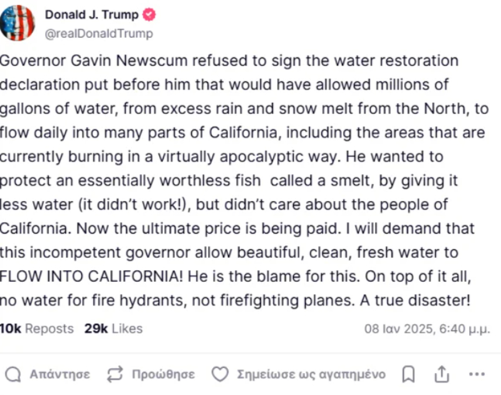Click the @realDonaldTrump handle
Screen dimensions: 501x395
[x=99, y=33]
